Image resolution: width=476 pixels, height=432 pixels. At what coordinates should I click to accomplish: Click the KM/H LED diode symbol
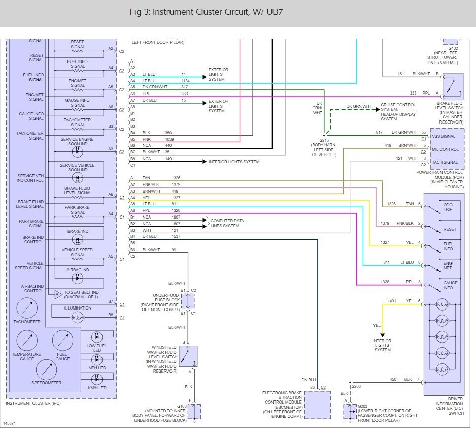(x=97, y=379)
